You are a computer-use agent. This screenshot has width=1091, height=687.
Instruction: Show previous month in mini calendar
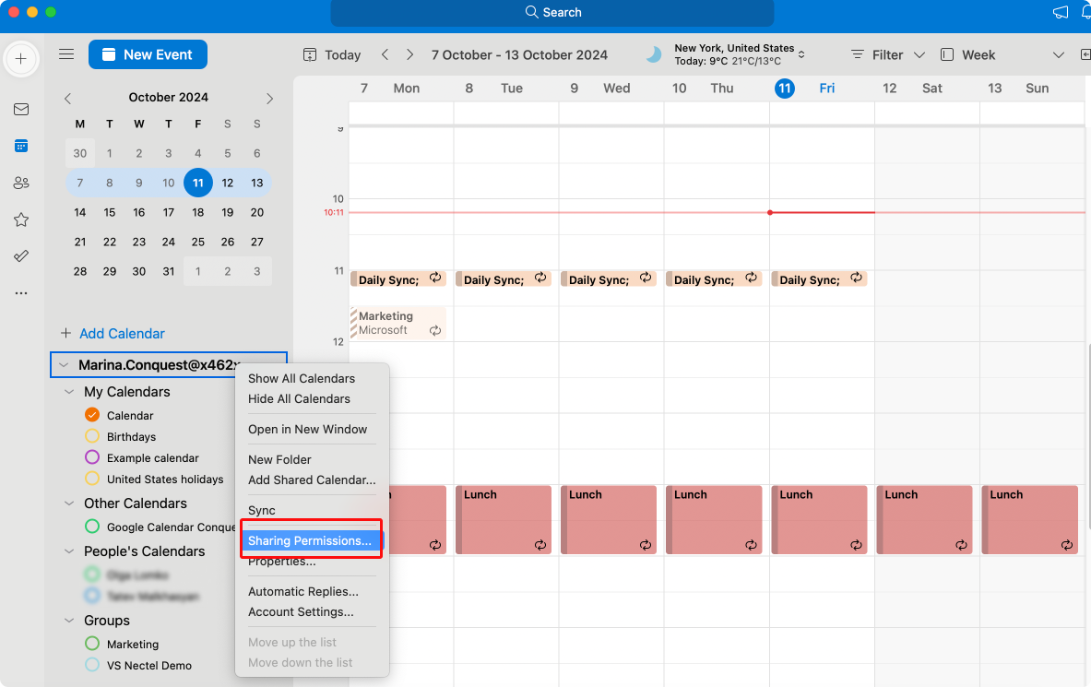coord(67,98)
